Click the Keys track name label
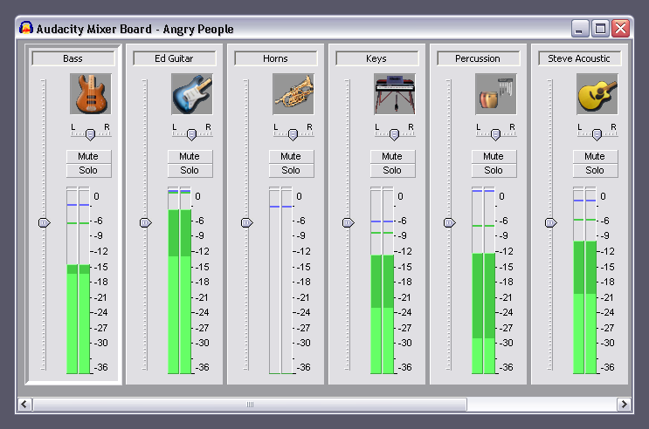This screenshot has height=429, width=649. pyautogui.click(x=377, y=58)
